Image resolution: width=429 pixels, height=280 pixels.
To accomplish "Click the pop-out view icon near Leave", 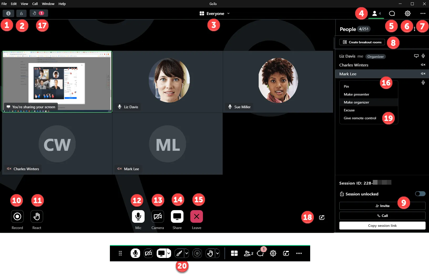I will 322,217.
